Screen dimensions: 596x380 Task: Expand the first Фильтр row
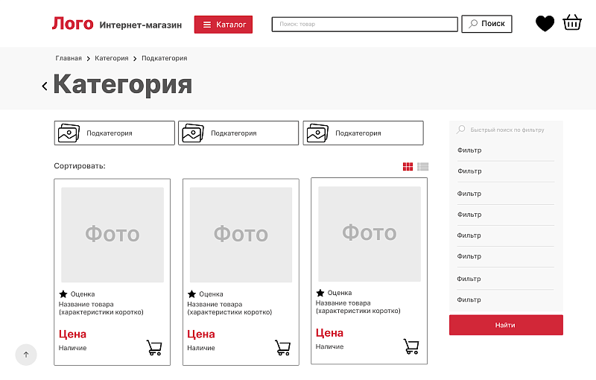505,151
